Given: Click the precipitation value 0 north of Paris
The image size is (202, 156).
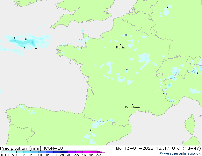Looking at the screenshot, I should coord(126,35).
